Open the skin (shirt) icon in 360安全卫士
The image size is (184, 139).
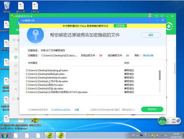[x=157, y=16]
